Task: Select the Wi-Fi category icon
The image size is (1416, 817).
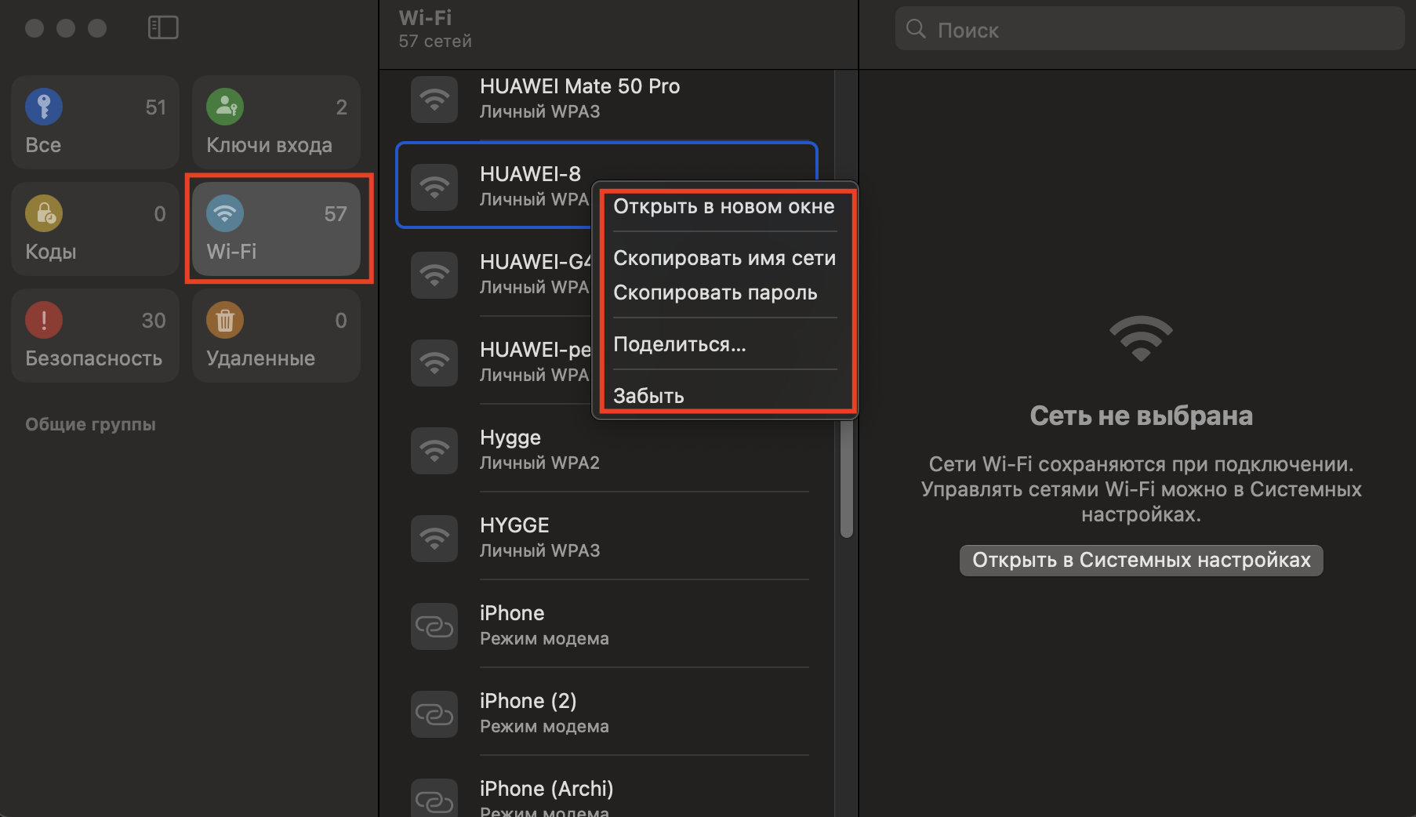Action: coord(225,213)
